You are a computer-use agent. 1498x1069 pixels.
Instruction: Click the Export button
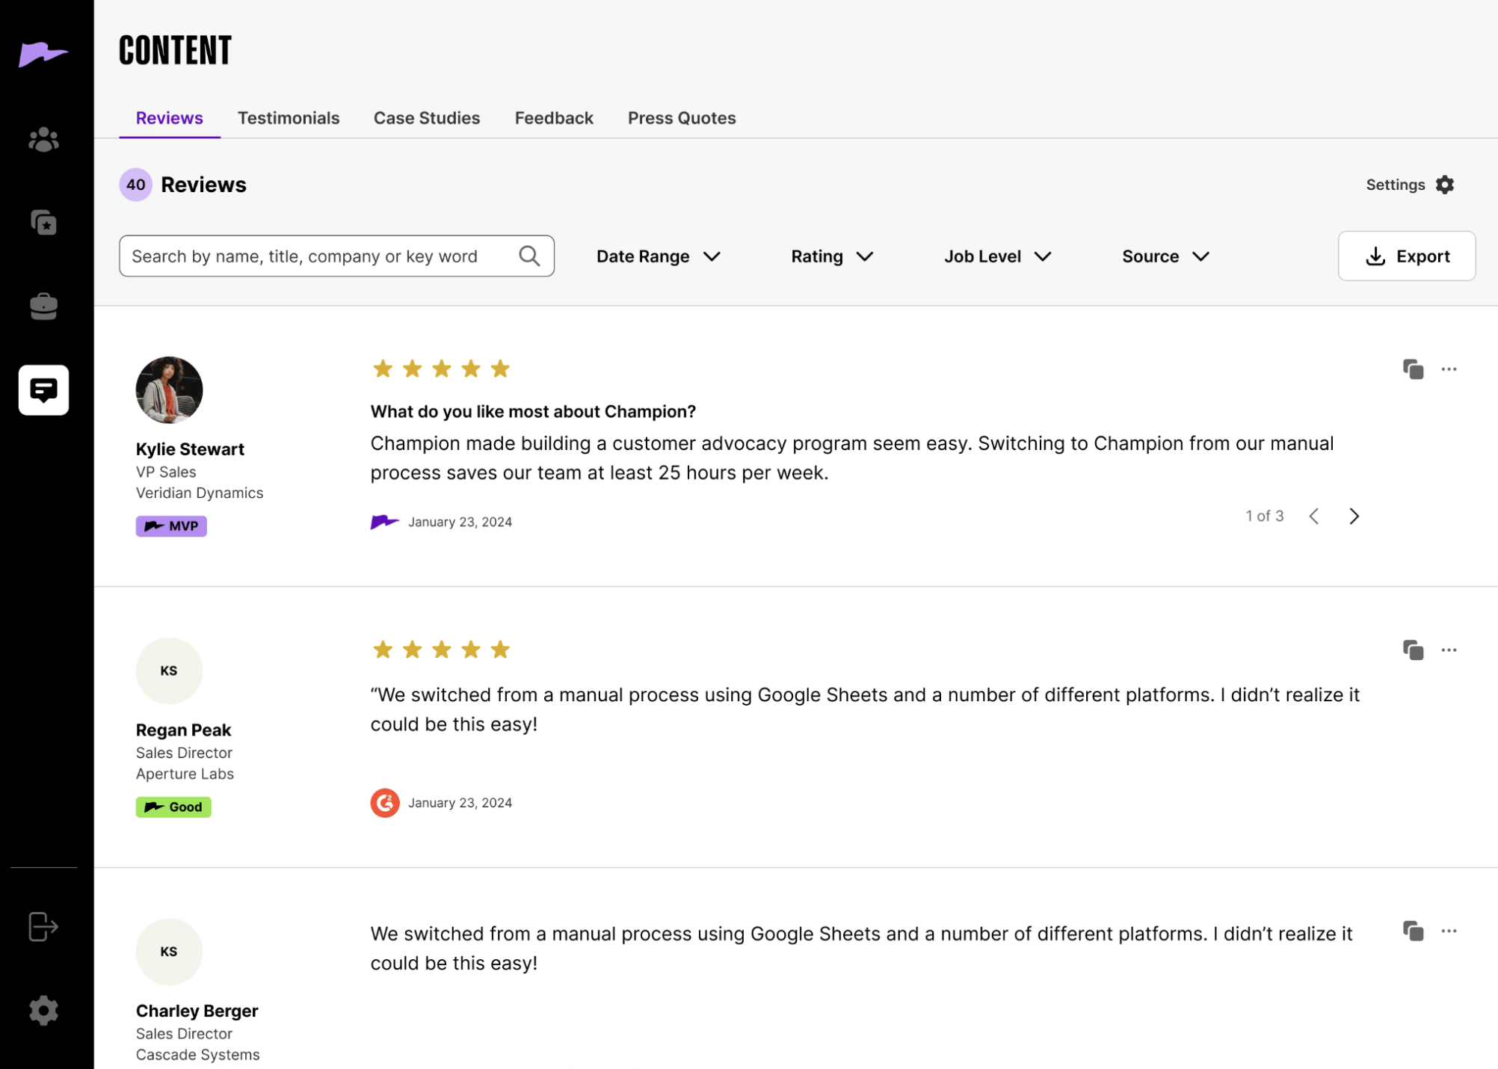[1406, 256]
